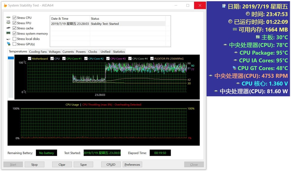
Task: Click the Stress cache chip icon
Action: [8, 28]
